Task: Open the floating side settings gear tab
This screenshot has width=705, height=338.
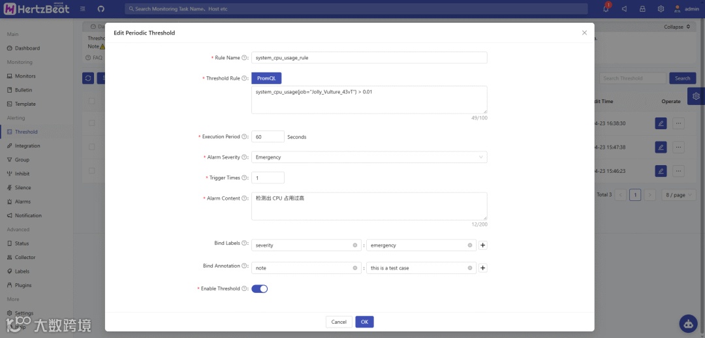Action: pos(696,96)
